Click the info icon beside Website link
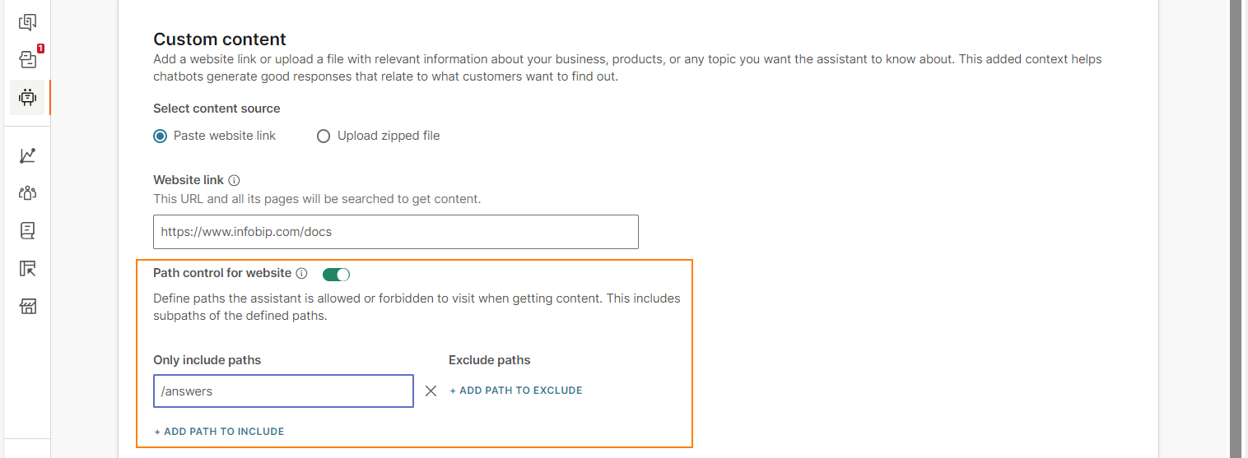 click(x=234, y=180)
